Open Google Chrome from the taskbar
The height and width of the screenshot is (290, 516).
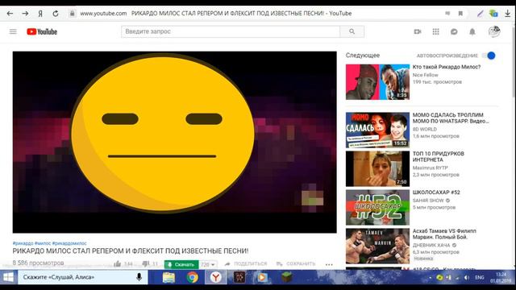[x=192, y=277]
